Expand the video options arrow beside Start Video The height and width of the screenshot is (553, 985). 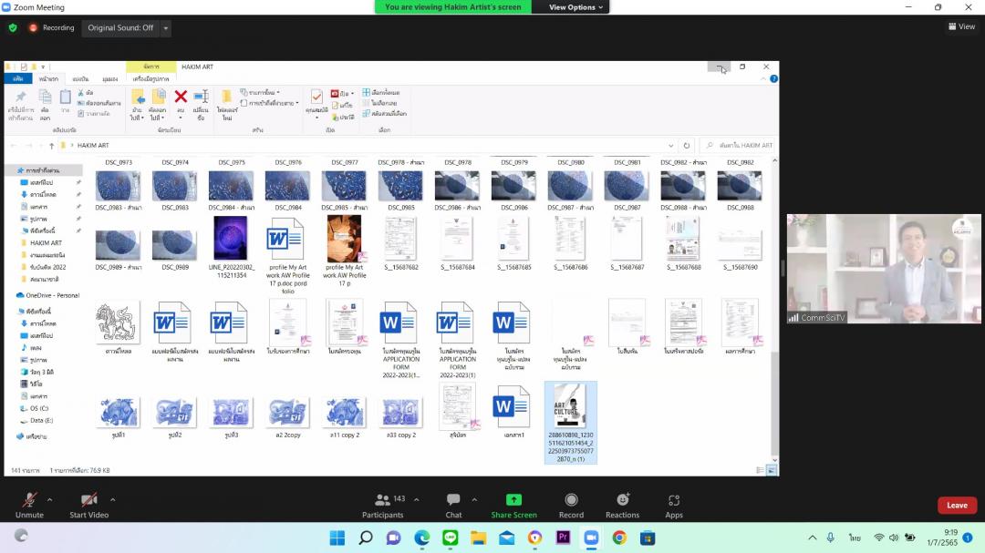(x=112, y=499)
